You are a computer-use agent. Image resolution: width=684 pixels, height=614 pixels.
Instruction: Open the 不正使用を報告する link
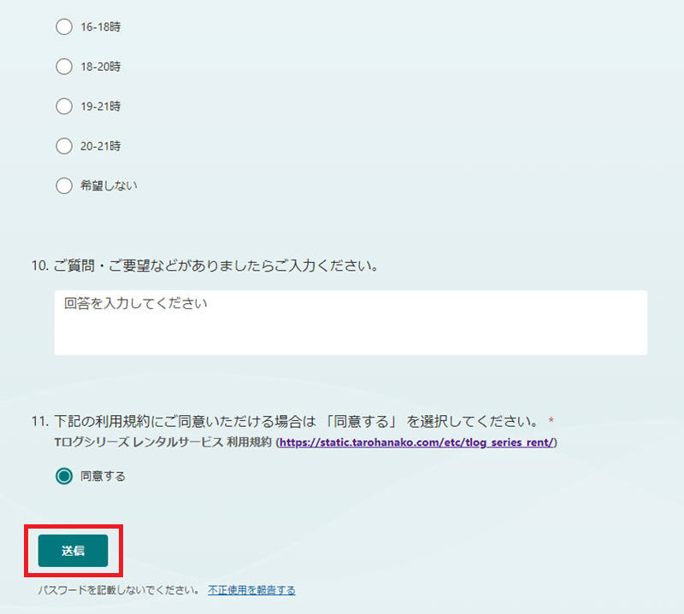tap(251, 590)
